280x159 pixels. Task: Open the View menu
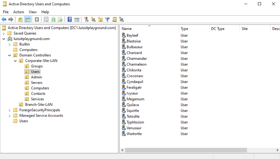33,12
